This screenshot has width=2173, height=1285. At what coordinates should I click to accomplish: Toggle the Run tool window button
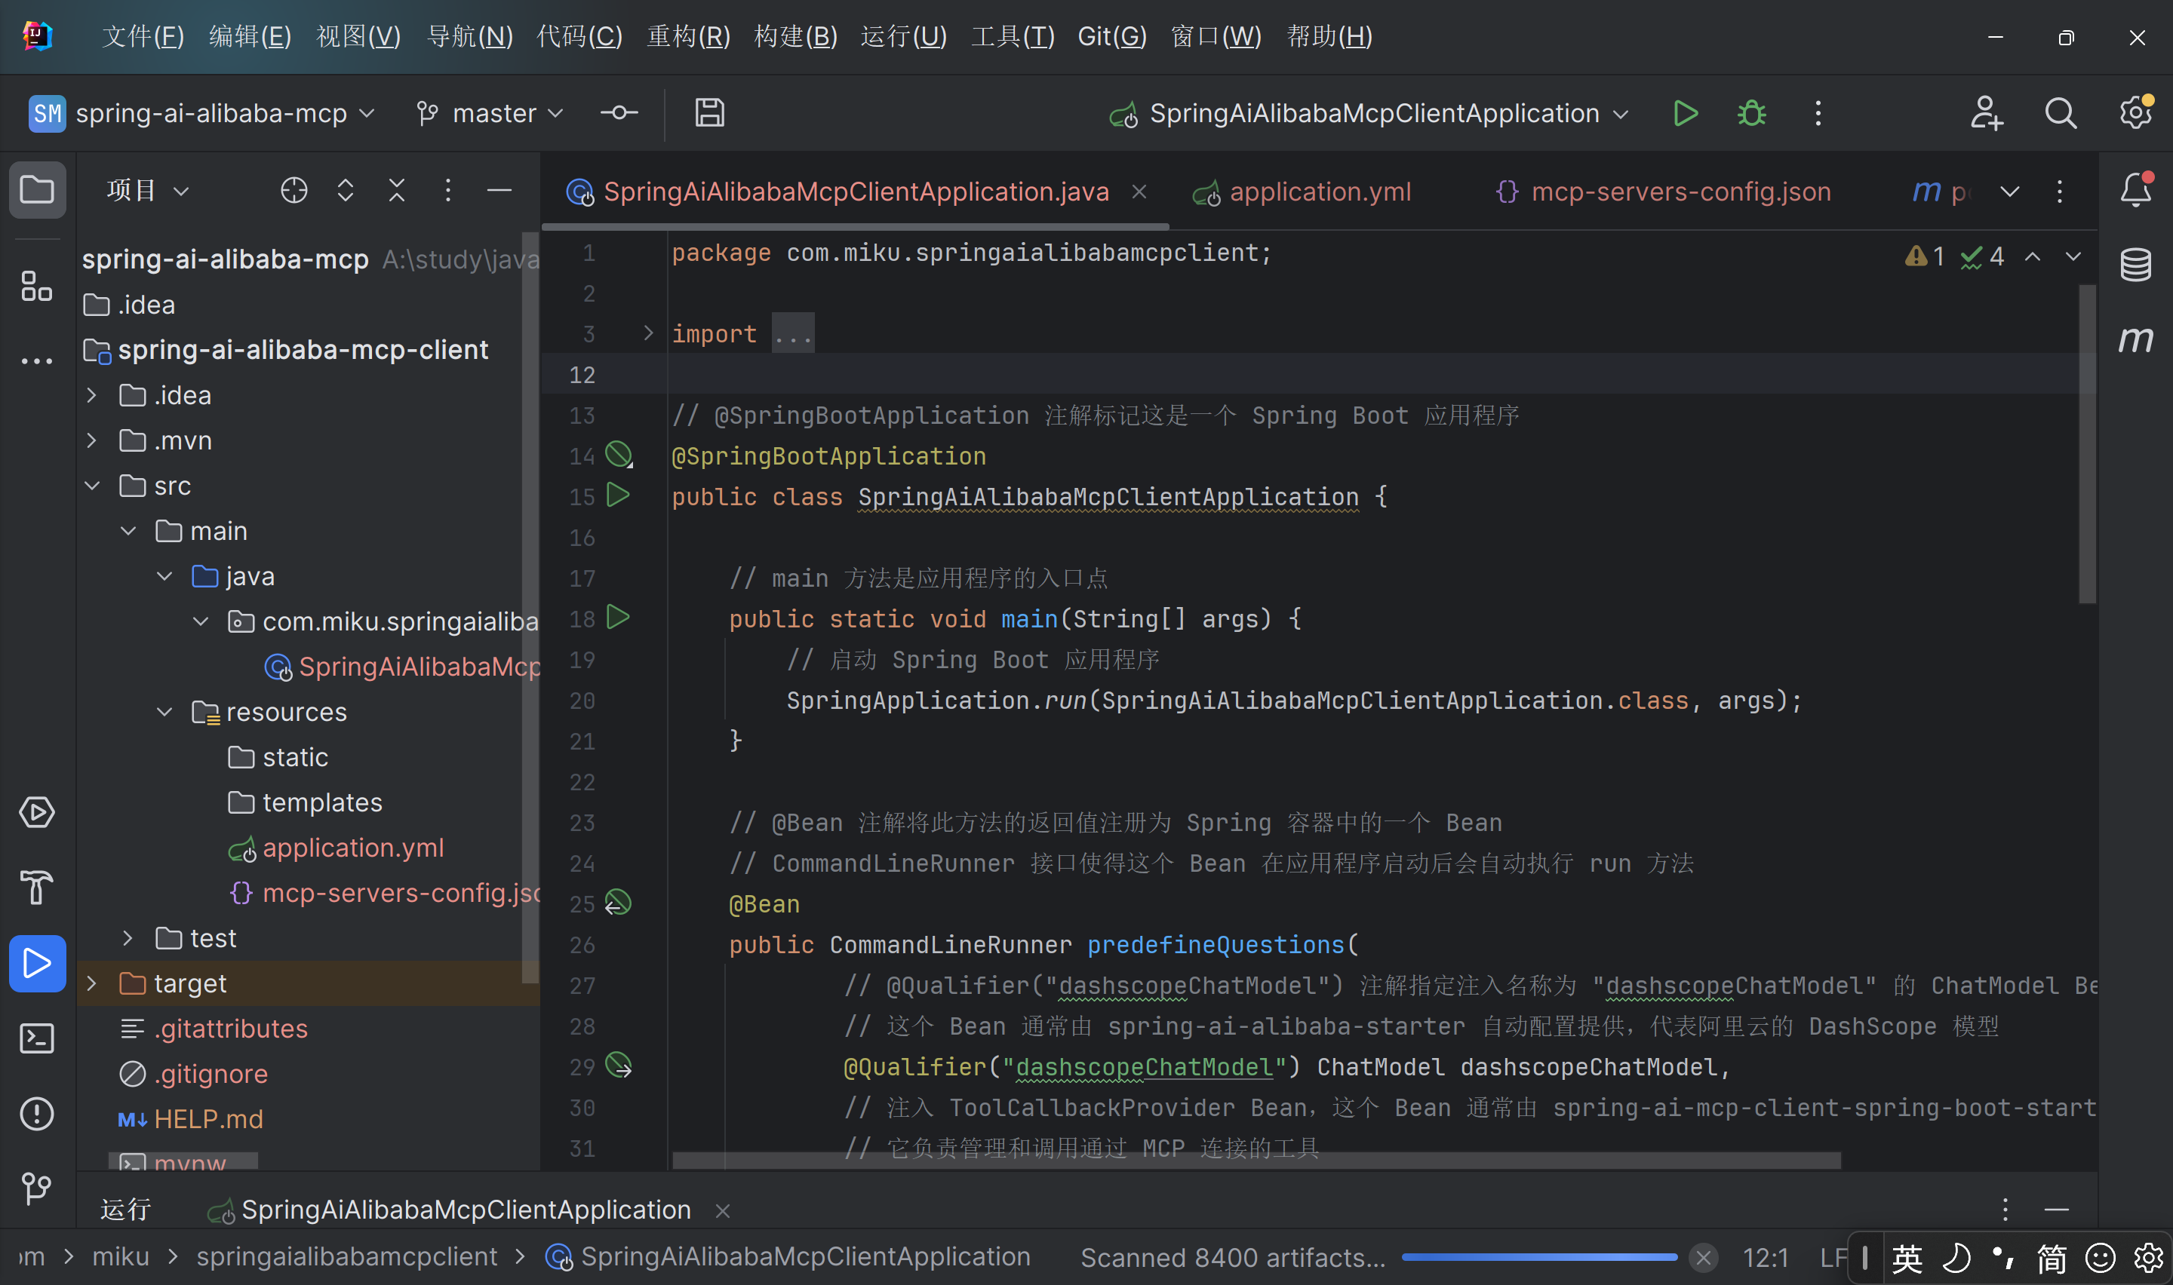pyautogui.click(x=36, y=963)
